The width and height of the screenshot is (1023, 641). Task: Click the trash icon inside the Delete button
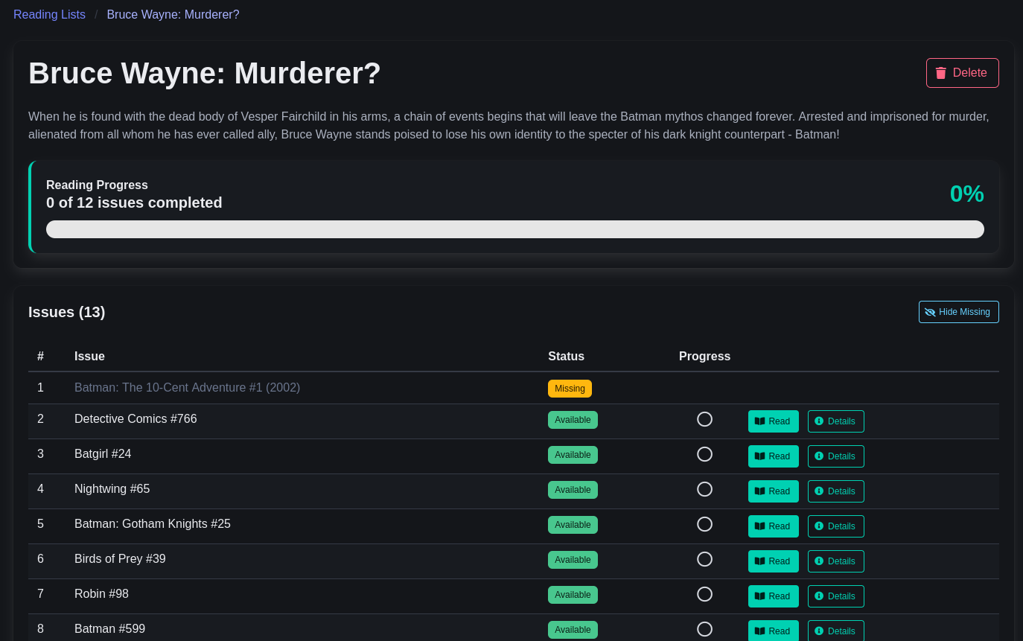[x=940, y=72]
